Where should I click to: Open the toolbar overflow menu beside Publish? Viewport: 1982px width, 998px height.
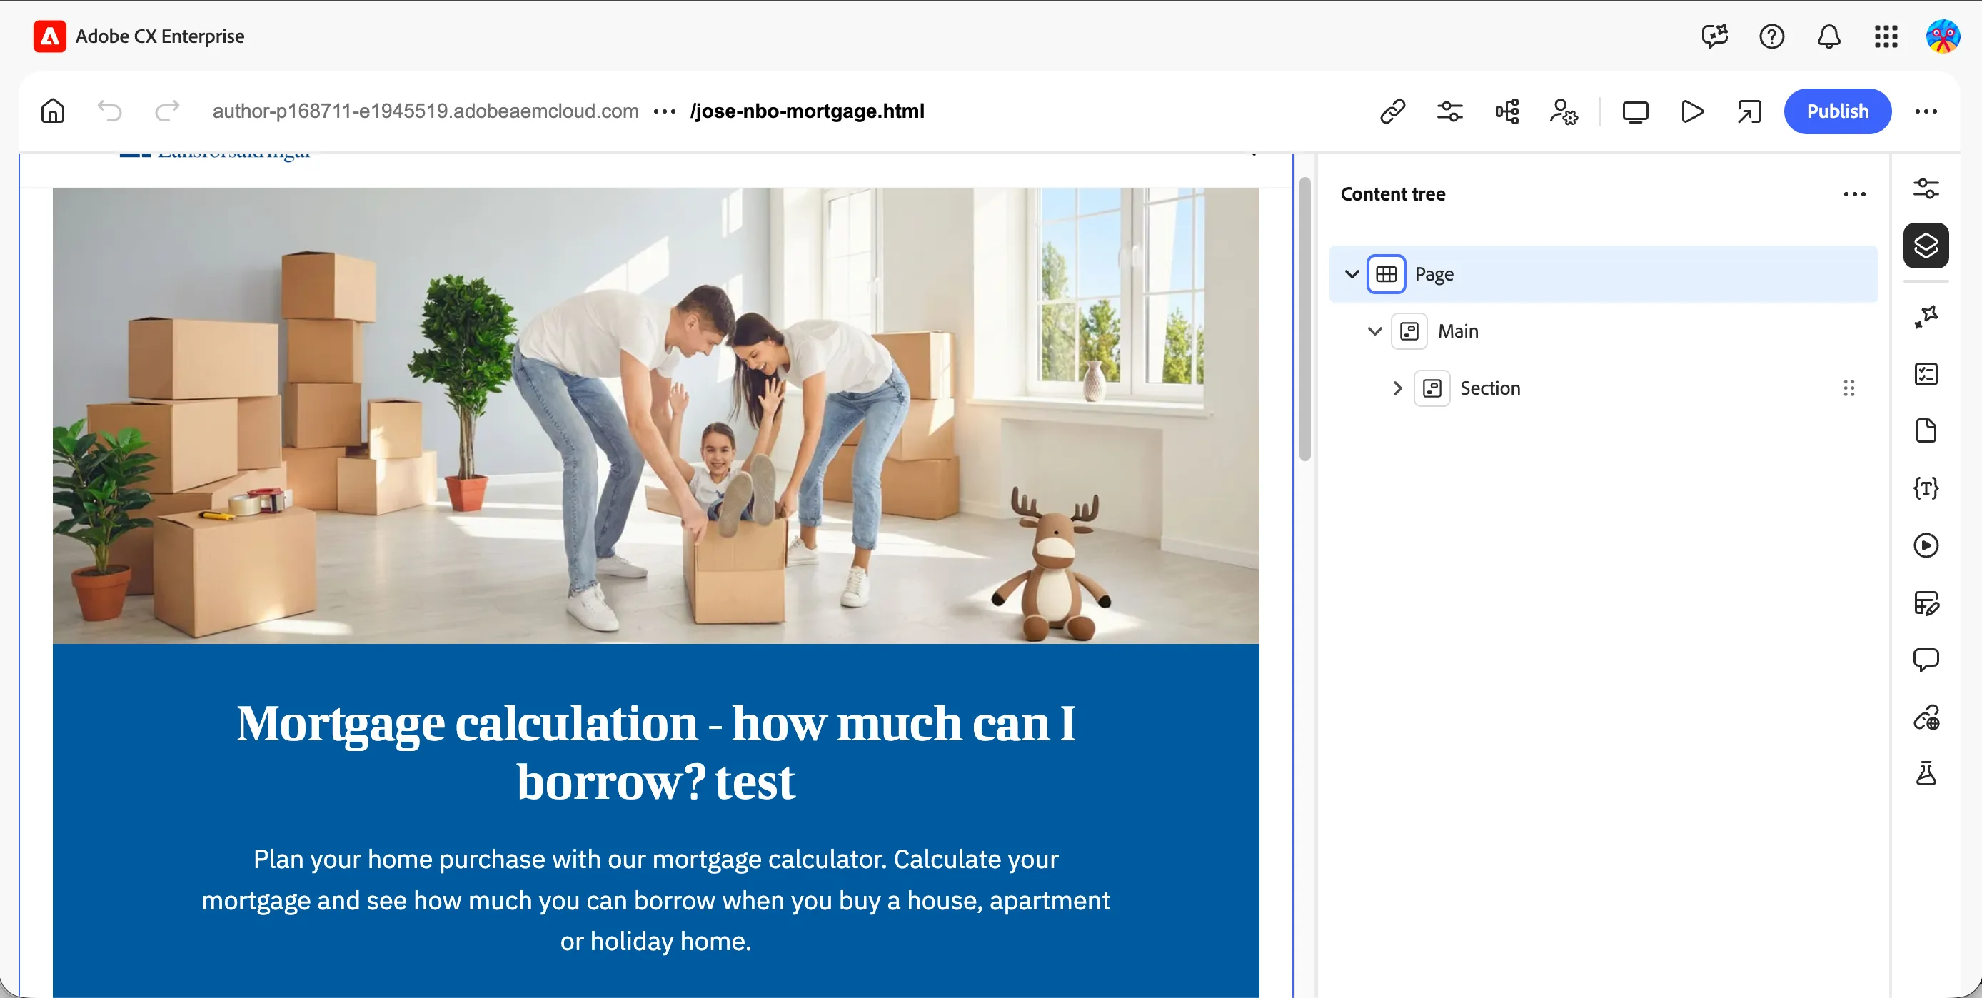[x=1926, y=111]
